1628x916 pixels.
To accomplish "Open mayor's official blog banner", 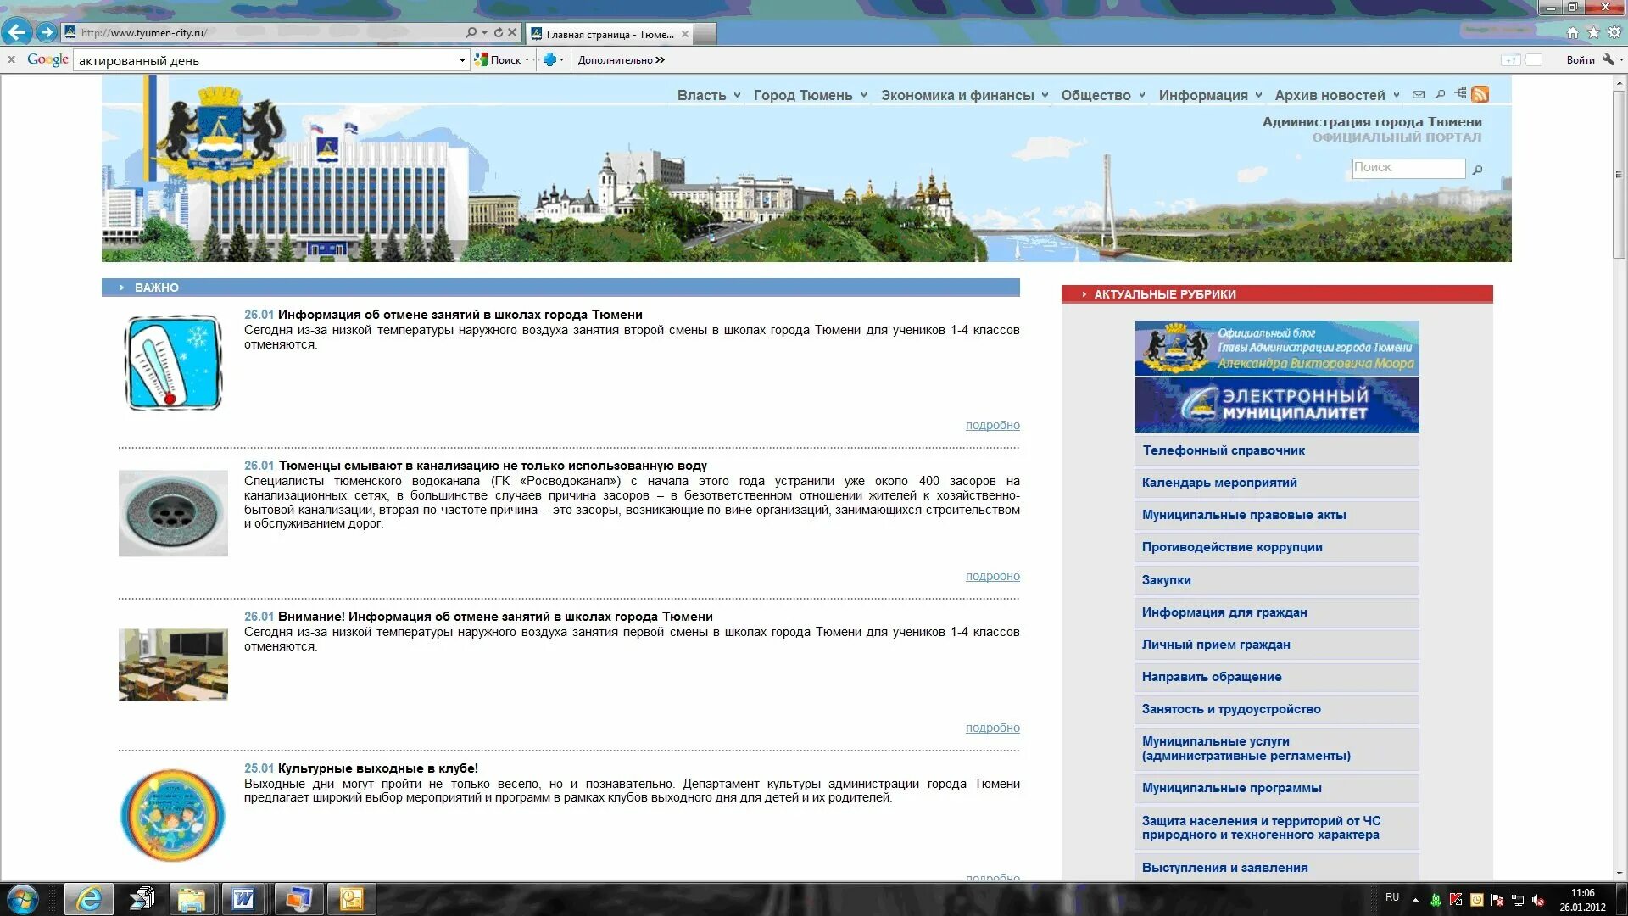I will [1277, 348].
